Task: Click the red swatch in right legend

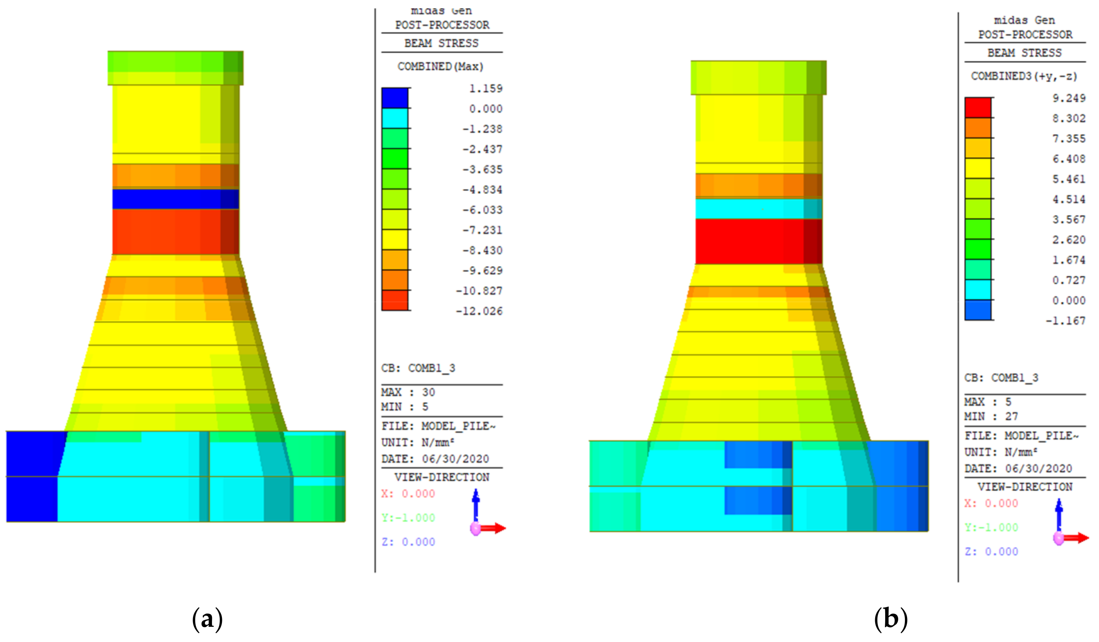Action: 978,108
